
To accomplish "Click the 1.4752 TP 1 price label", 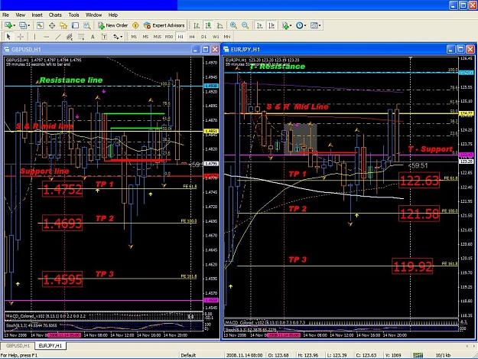I will [x=63, y=189].
